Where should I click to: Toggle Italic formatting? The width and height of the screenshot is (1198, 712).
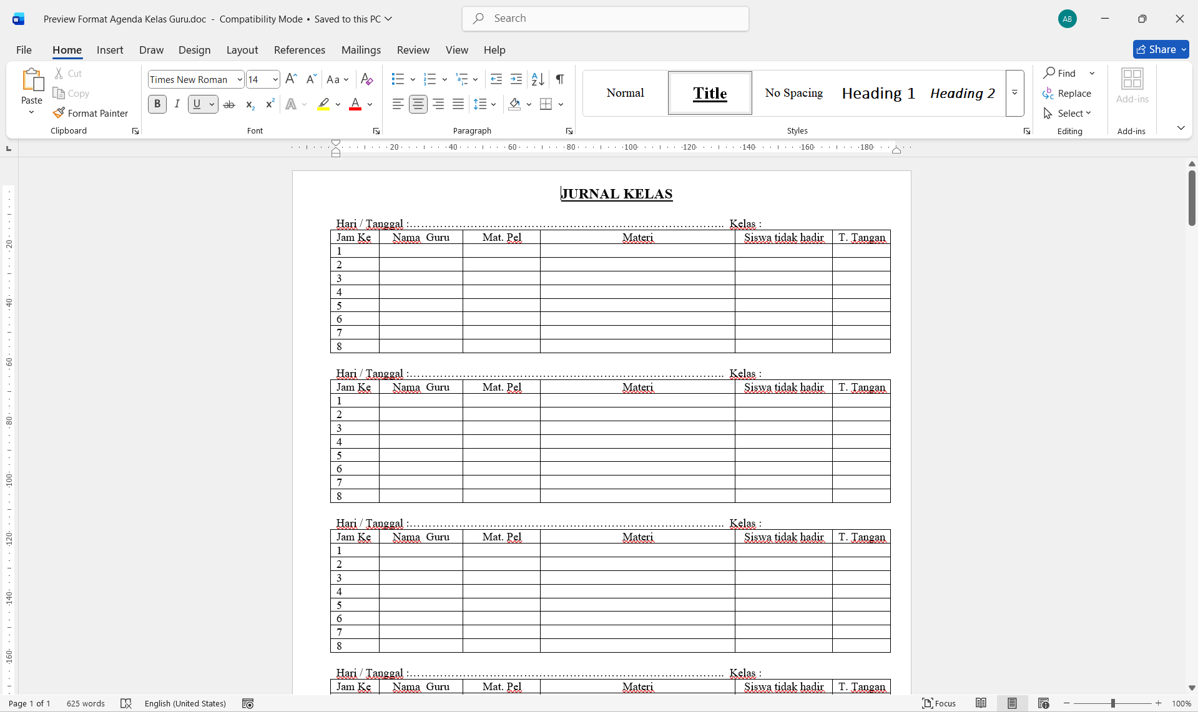tap(177, 104)
